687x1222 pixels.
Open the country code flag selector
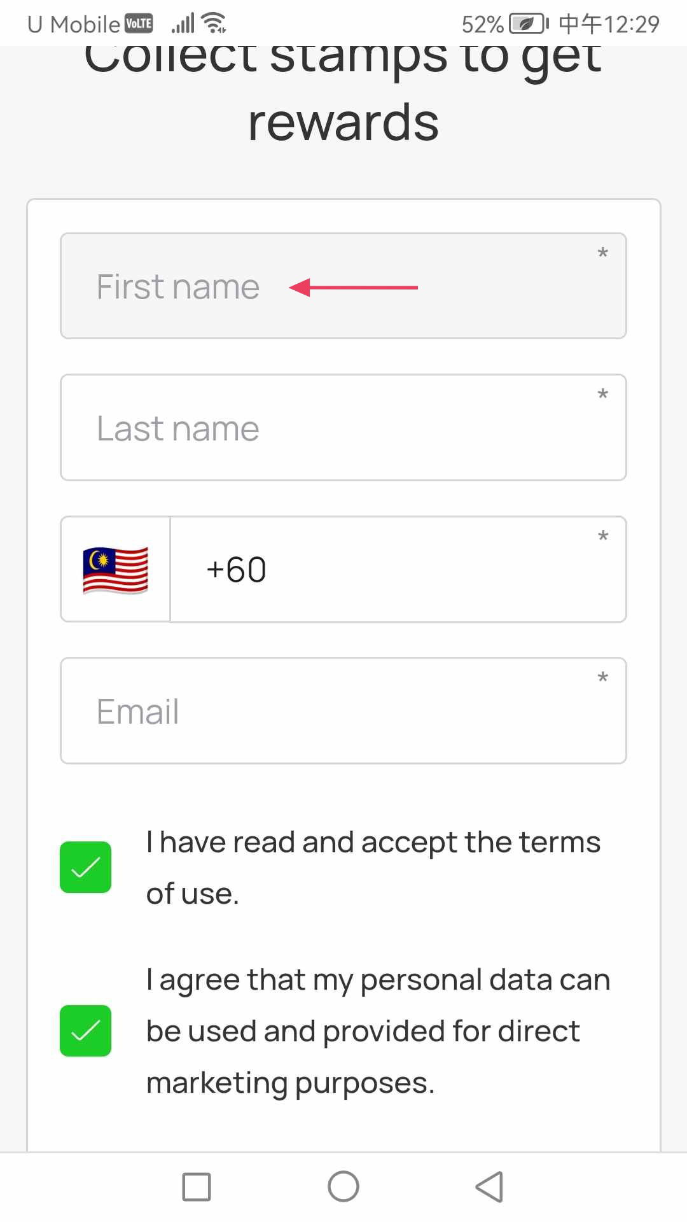115,570
